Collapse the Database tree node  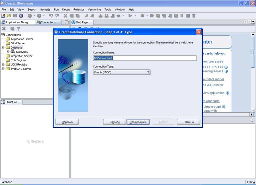(3, 47)
